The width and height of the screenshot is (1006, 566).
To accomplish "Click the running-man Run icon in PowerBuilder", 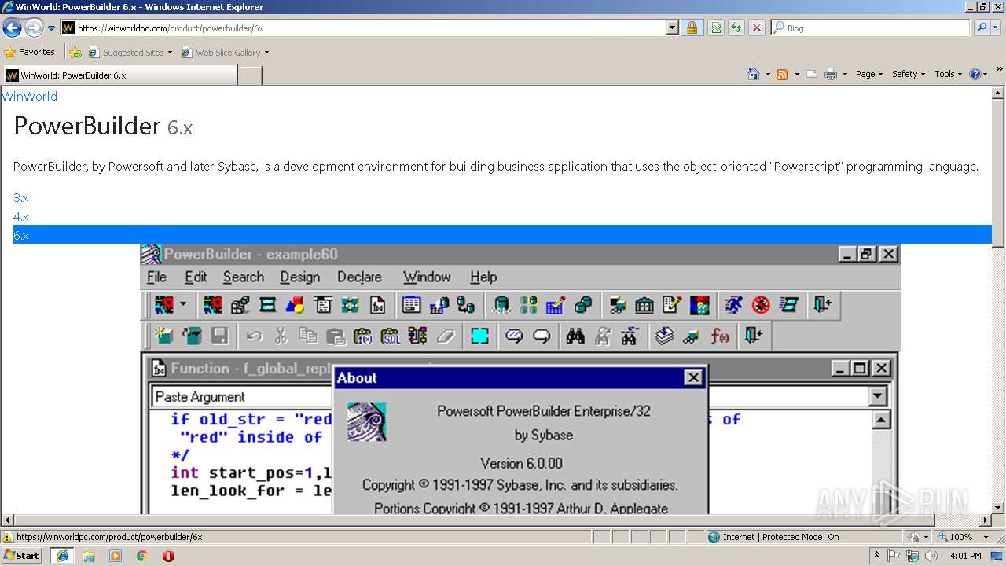I will click(733, 304).
